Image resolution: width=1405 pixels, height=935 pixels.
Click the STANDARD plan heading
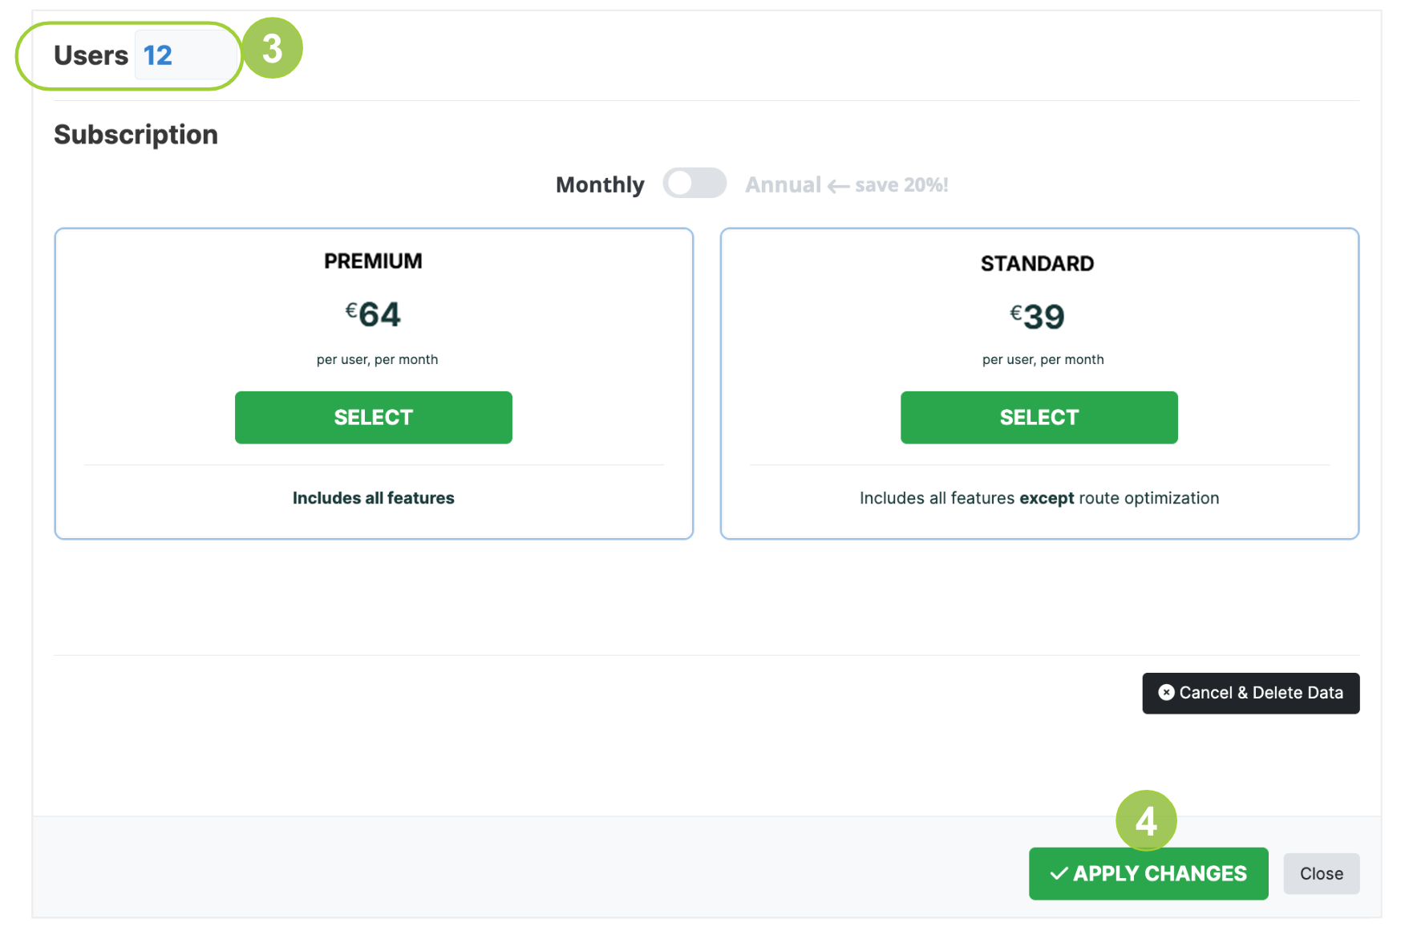[1037, 264]
